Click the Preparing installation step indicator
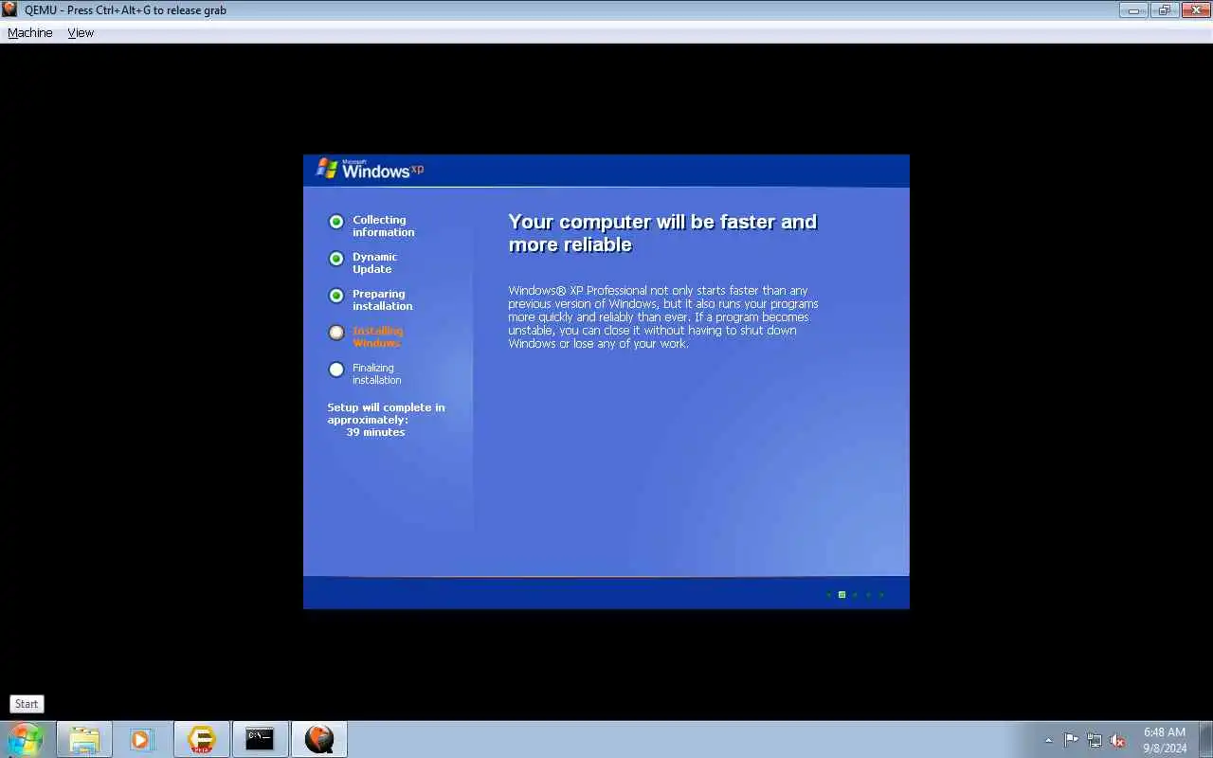 [x=336, y=296]
